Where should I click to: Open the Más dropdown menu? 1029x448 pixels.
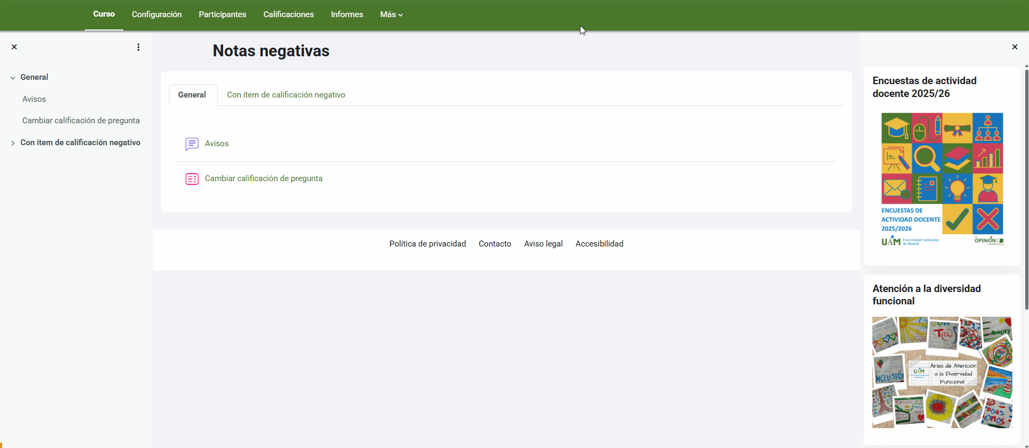point(391,14)
